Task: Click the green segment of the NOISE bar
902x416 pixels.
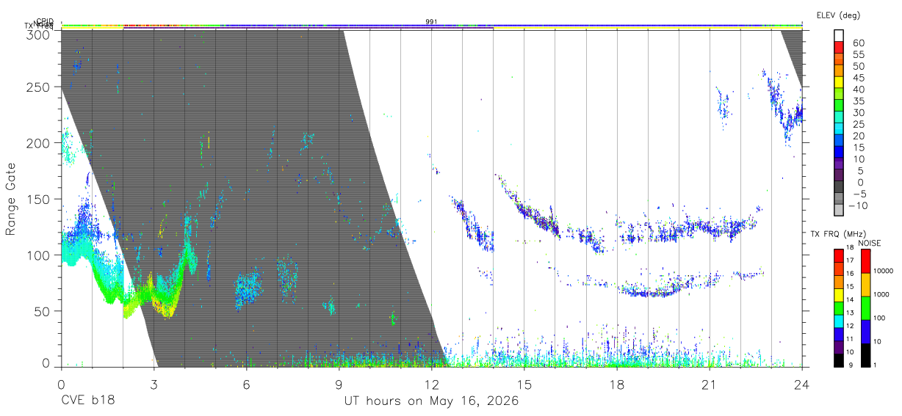Action: click(865, 308)
